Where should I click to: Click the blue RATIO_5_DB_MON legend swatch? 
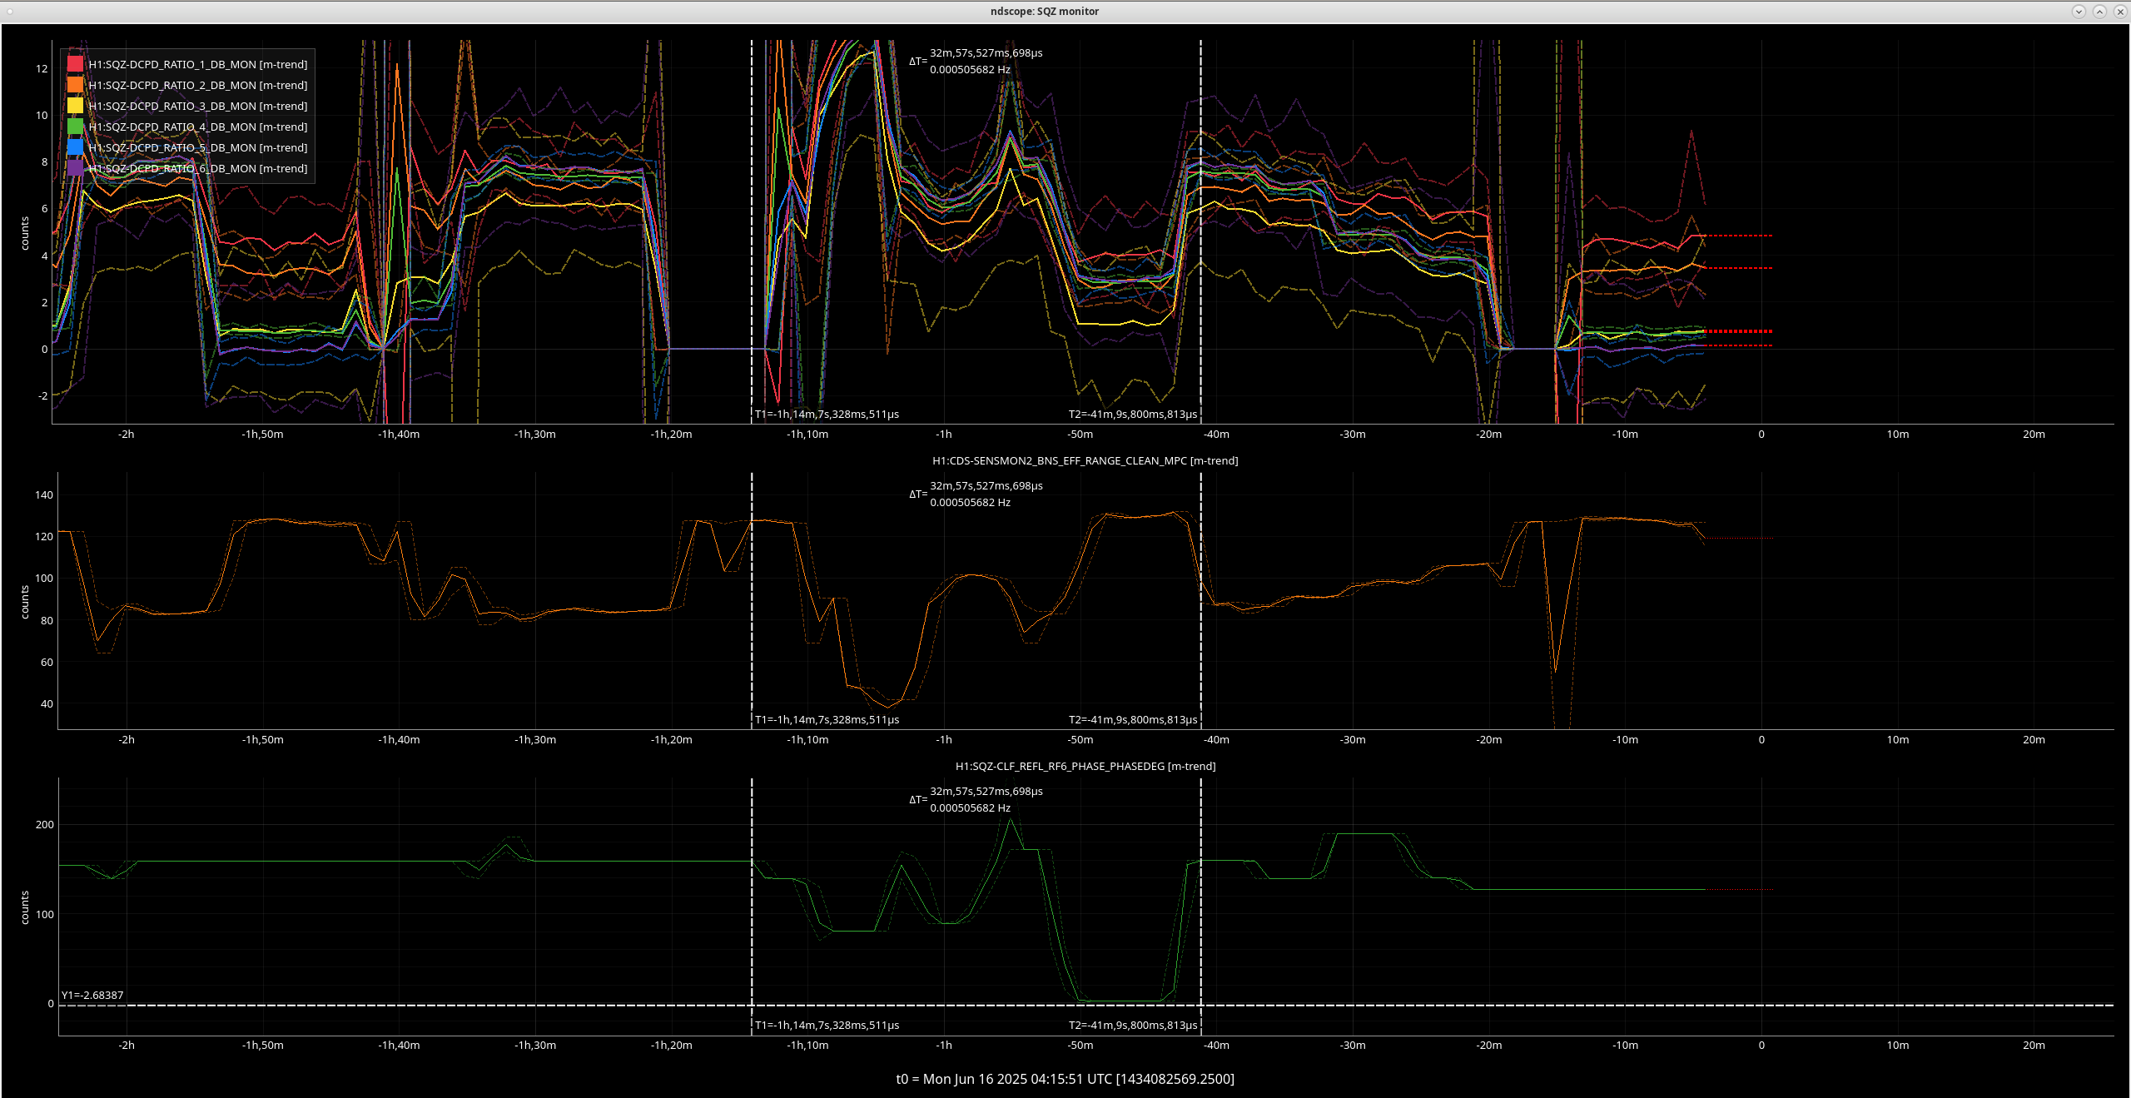pyautogui.click(x=75, y=147)
